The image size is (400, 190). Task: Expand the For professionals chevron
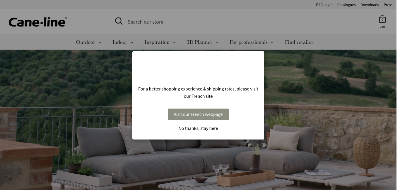272,43
